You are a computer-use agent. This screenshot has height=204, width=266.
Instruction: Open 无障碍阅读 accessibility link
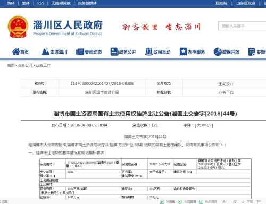coord(61,3)
